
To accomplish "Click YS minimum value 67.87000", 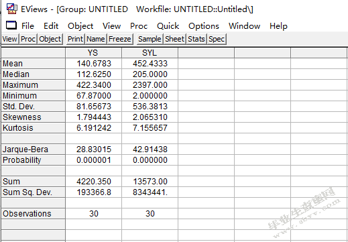I will [94, 96].
